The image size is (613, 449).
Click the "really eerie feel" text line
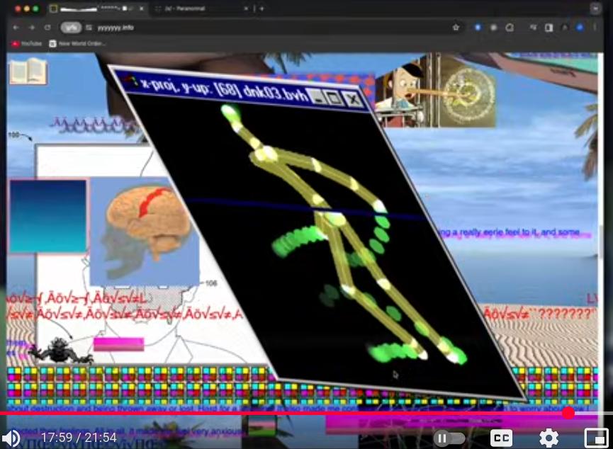pyautogui.click(x=512, y=232)
